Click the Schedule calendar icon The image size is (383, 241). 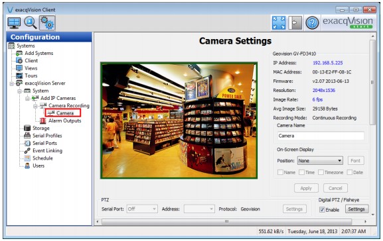[27, 158]
